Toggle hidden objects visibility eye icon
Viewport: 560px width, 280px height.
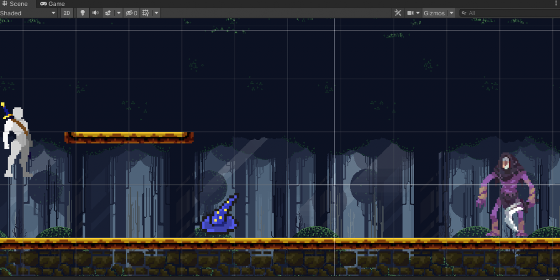(131, 13)
